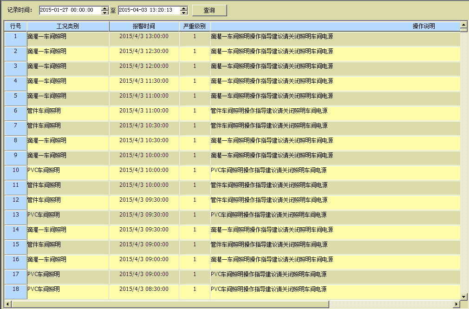Viewport: 469px width, 309px height.
Task: Click horizontal scrollbar right arrow
Action: pyautogui.click(x=456, y=304)
